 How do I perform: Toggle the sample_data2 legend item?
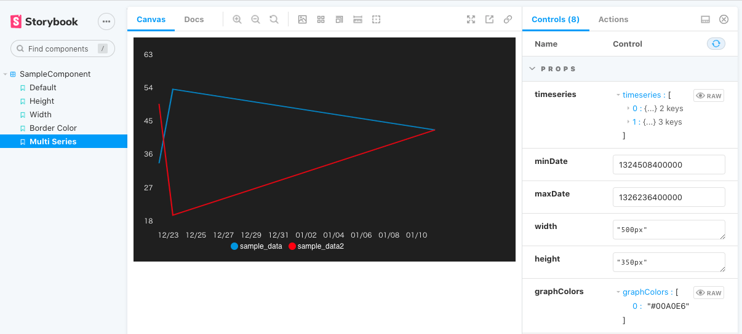click(x=316, y=246)
